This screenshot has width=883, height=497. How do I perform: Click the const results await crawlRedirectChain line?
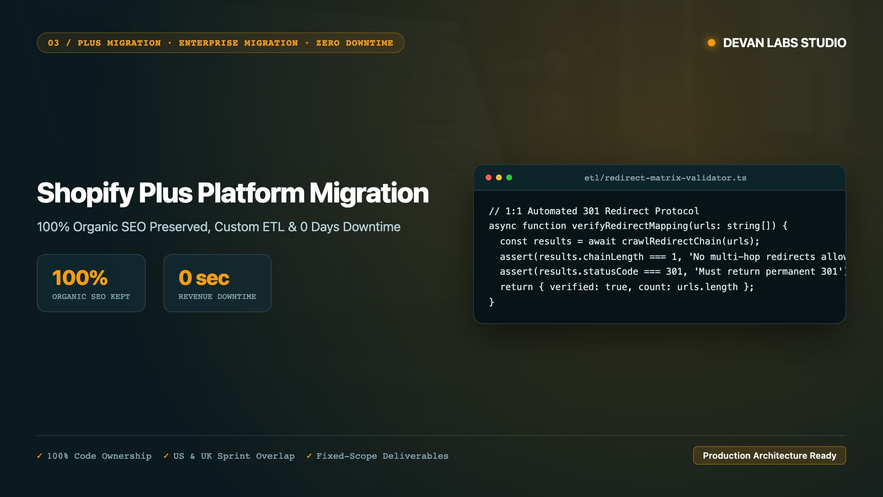tap(630, 242)
